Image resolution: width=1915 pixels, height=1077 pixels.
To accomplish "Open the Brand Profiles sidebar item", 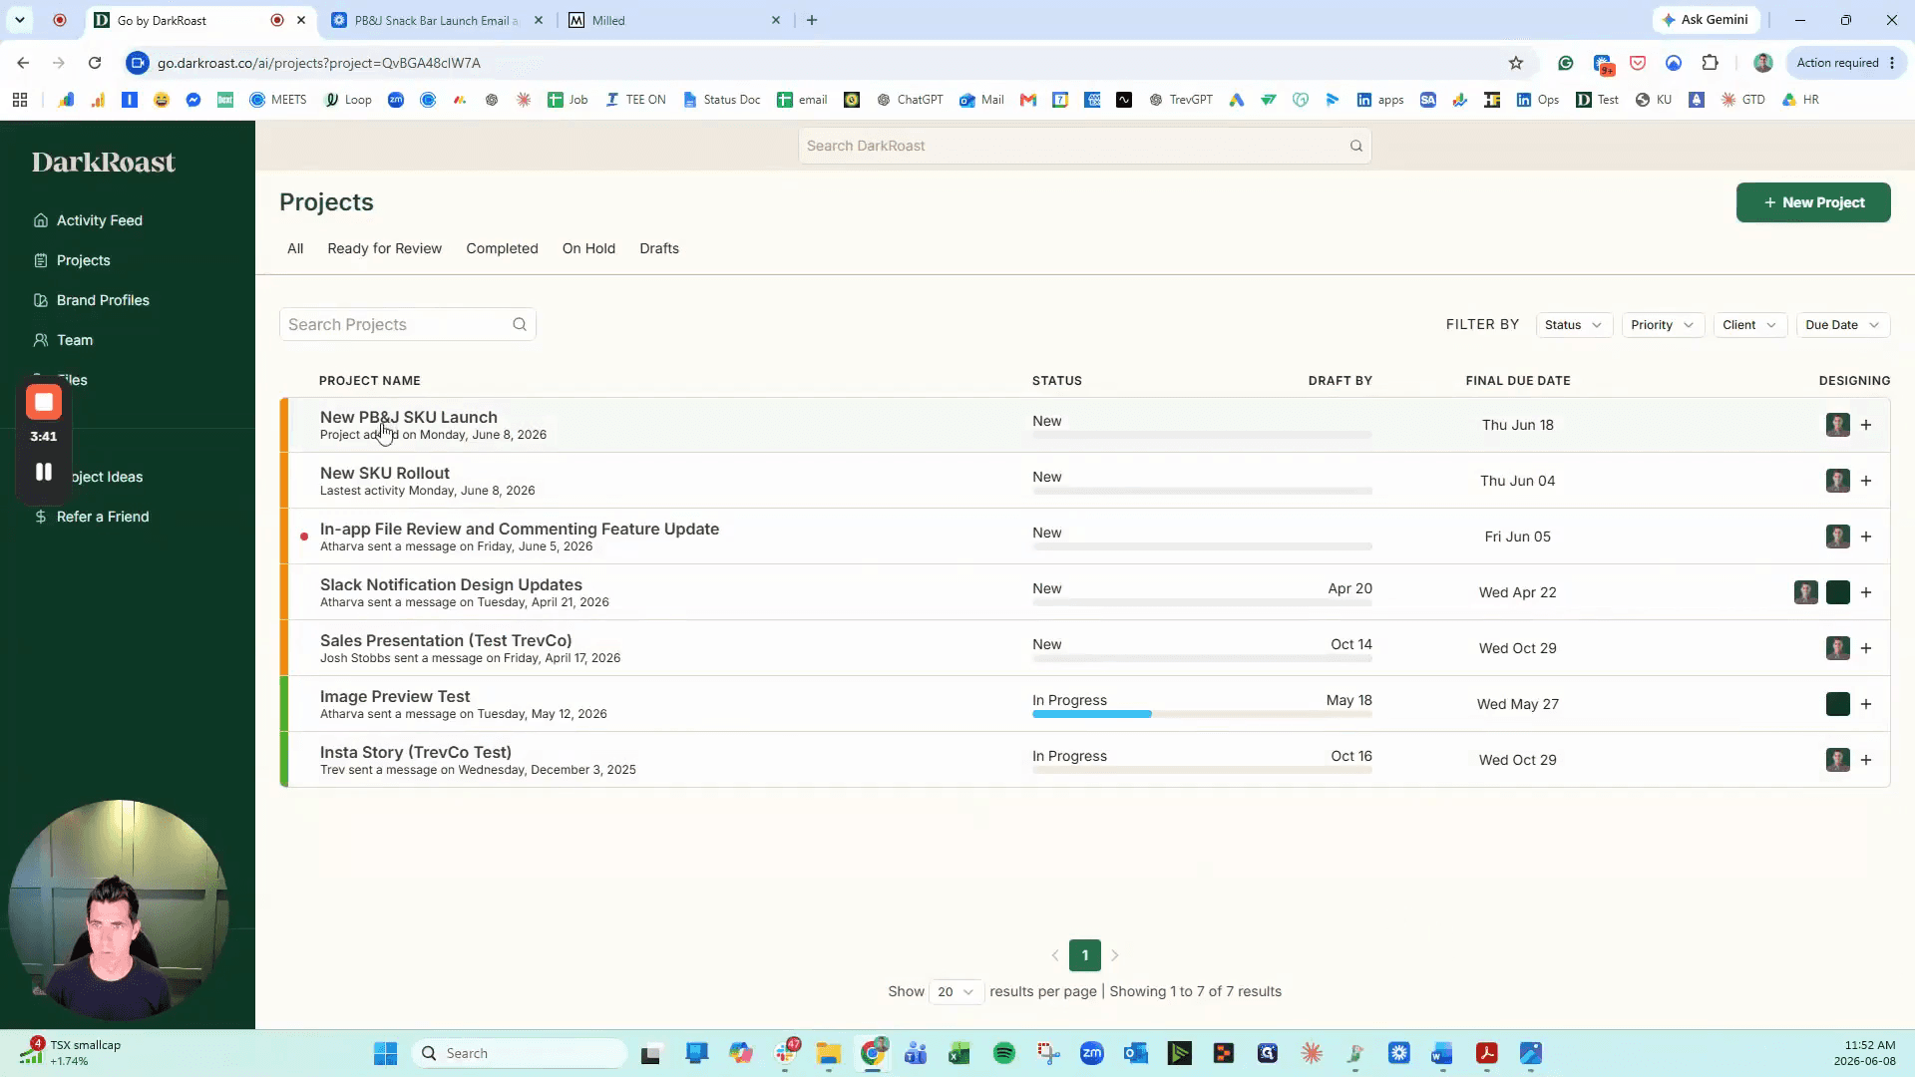I will click(91, 300).
